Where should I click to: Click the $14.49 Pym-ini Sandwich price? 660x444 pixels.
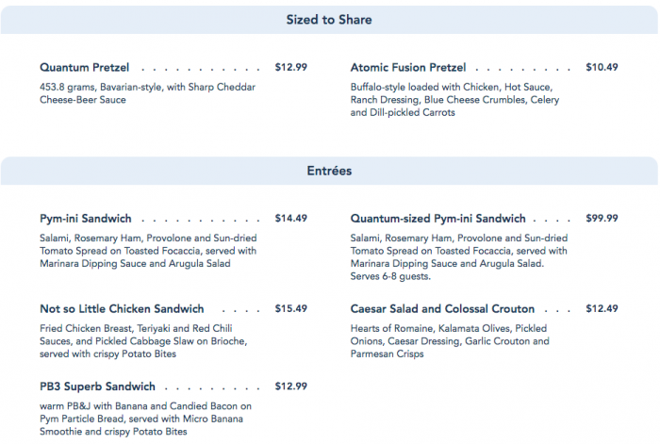[x=290, y=219]
